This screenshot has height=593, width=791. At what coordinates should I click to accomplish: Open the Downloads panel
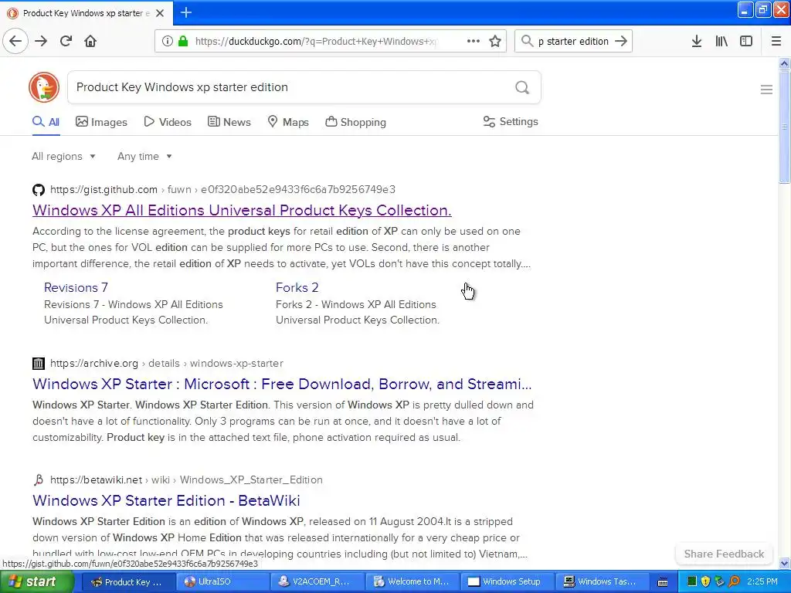coord(697,42)
